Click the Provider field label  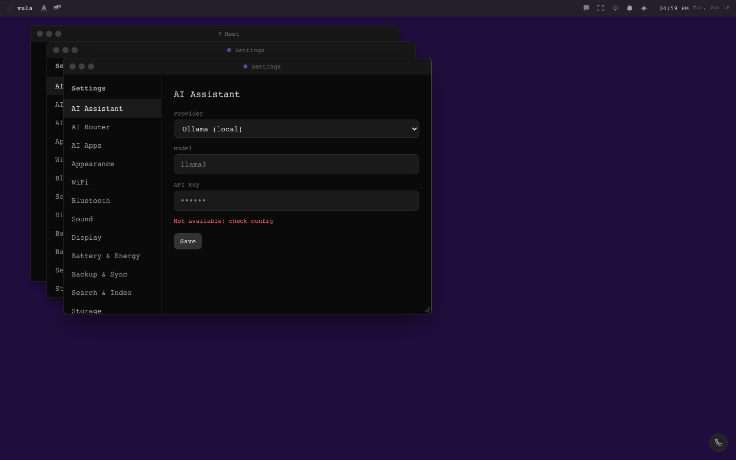[x=188, y=113]
